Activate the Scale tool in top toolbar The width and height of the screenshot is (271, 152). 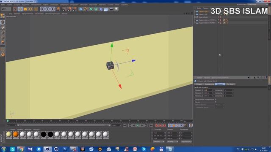click(x=25, y=9)
